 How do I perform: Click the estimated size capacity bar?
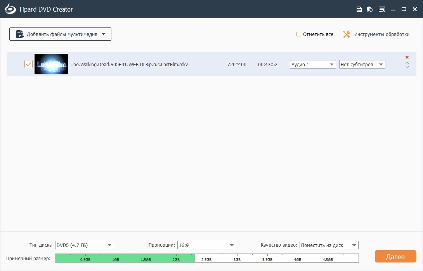[206, 258]
